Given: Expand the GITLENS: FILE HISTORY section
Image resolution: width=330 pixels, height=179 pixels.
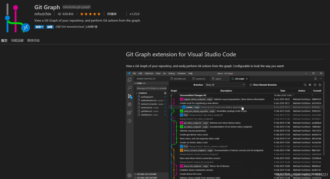Looking at the screenshot, I should point(151,174).
